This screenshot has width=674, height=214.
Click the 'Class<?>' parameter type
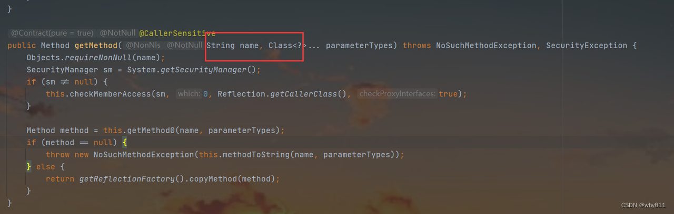288,46
